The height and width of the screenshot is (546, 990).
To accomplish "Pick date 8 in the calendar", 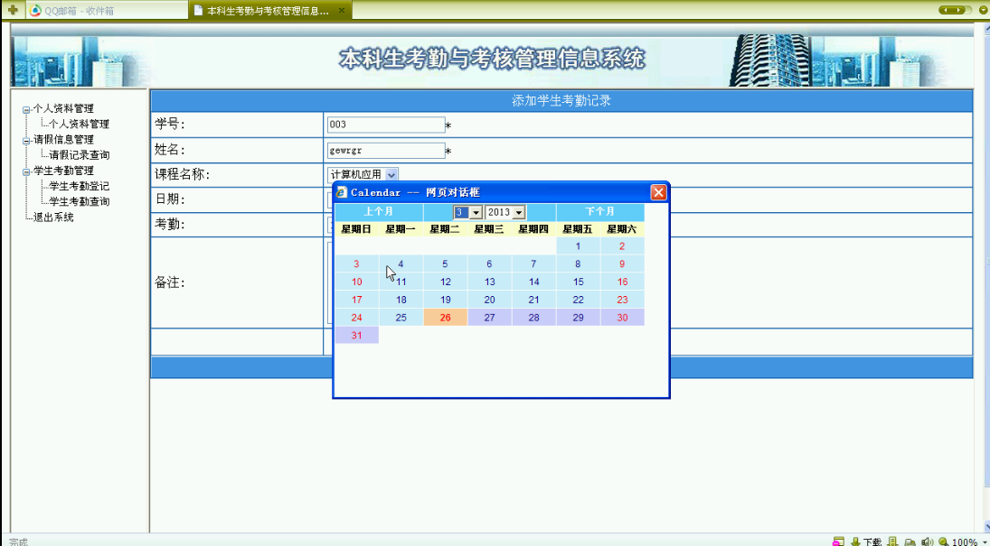I will pyautogui.click(x=578, y=264).
